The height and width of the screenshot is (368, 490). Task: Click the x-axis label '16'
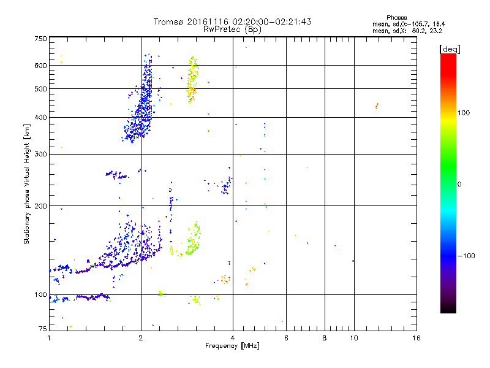417,338
